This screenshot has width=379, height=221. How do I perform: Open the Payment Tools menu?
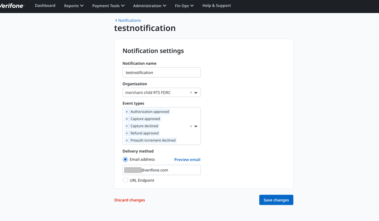pos(108,6)
